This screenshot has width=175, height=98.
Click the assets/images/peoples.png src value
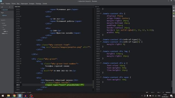pyautogui.click(x=66, y=47)
